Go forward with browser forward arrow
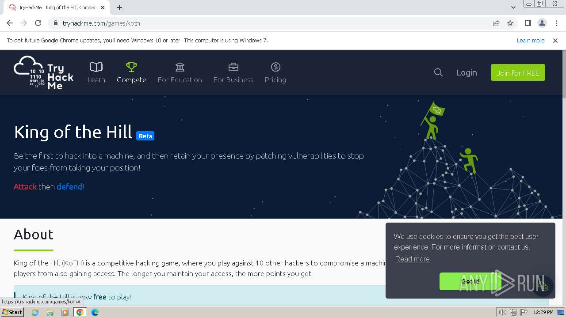The image size is (566, 318). click(24, 23)
